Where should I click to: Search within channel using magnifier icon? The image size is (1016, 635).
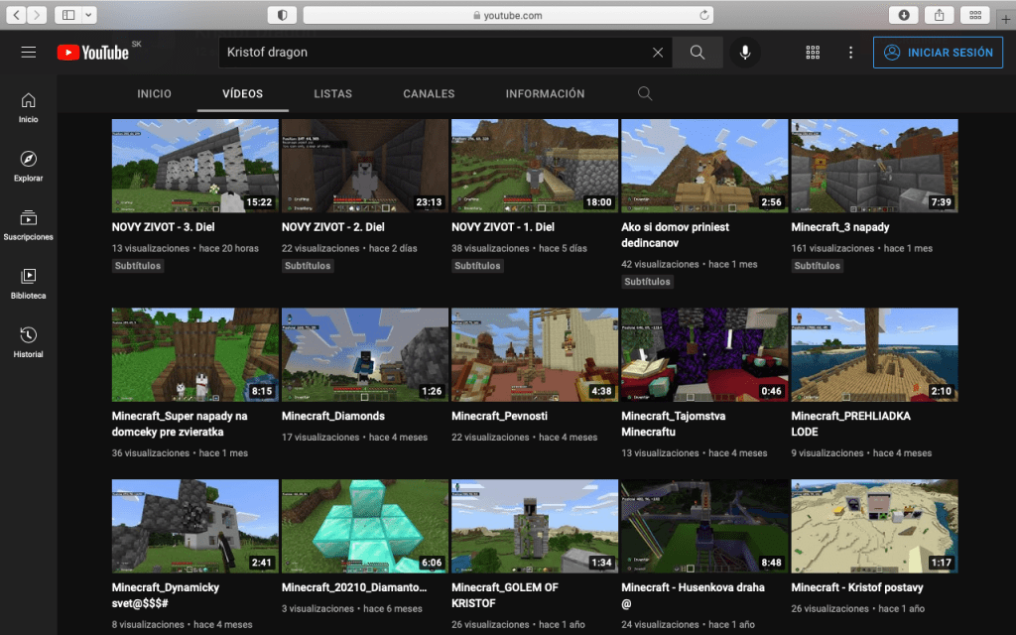coord(645,93)
